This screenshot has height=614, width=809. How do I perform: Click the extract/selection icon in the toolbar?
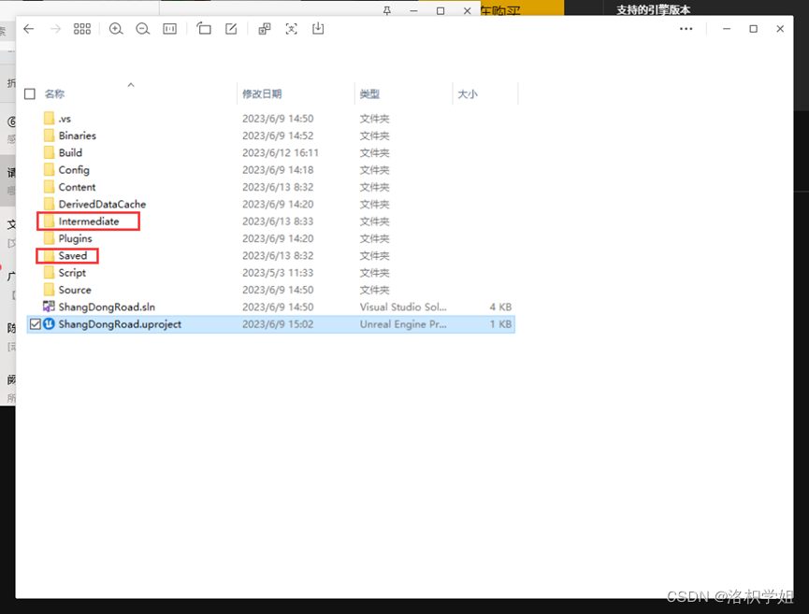coord(291,29)
